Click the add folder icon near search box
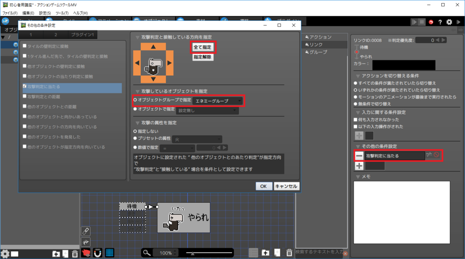This screenshot has width=465, height=259. 265,253
